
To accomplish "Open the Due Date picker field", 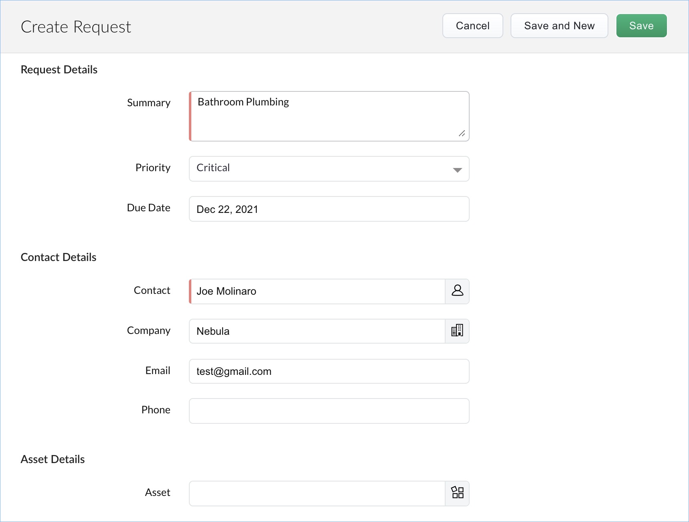I will pyautogui.click(x=329, y=209).
